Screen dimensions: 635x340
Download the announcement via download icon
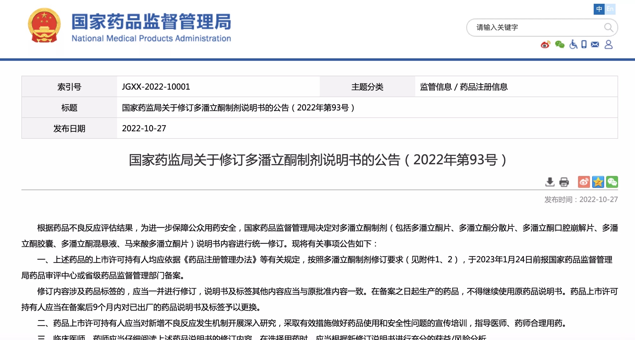[x=550, y=182]
